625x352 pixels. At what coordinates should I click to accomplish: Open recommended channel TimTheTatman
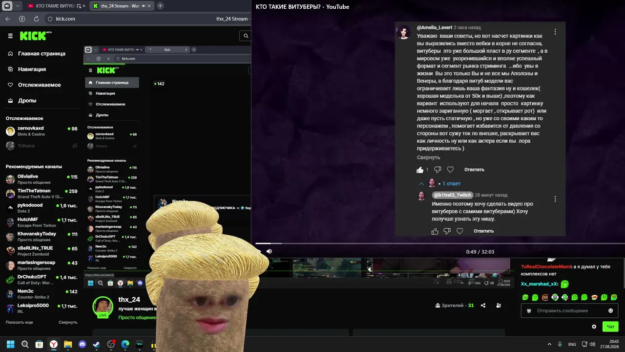(42, 194)
